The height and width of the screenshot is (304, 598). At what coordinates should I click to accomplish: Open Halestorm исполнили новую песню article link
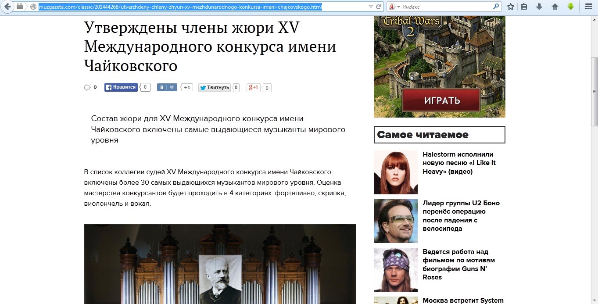click(x=459, y=163)
